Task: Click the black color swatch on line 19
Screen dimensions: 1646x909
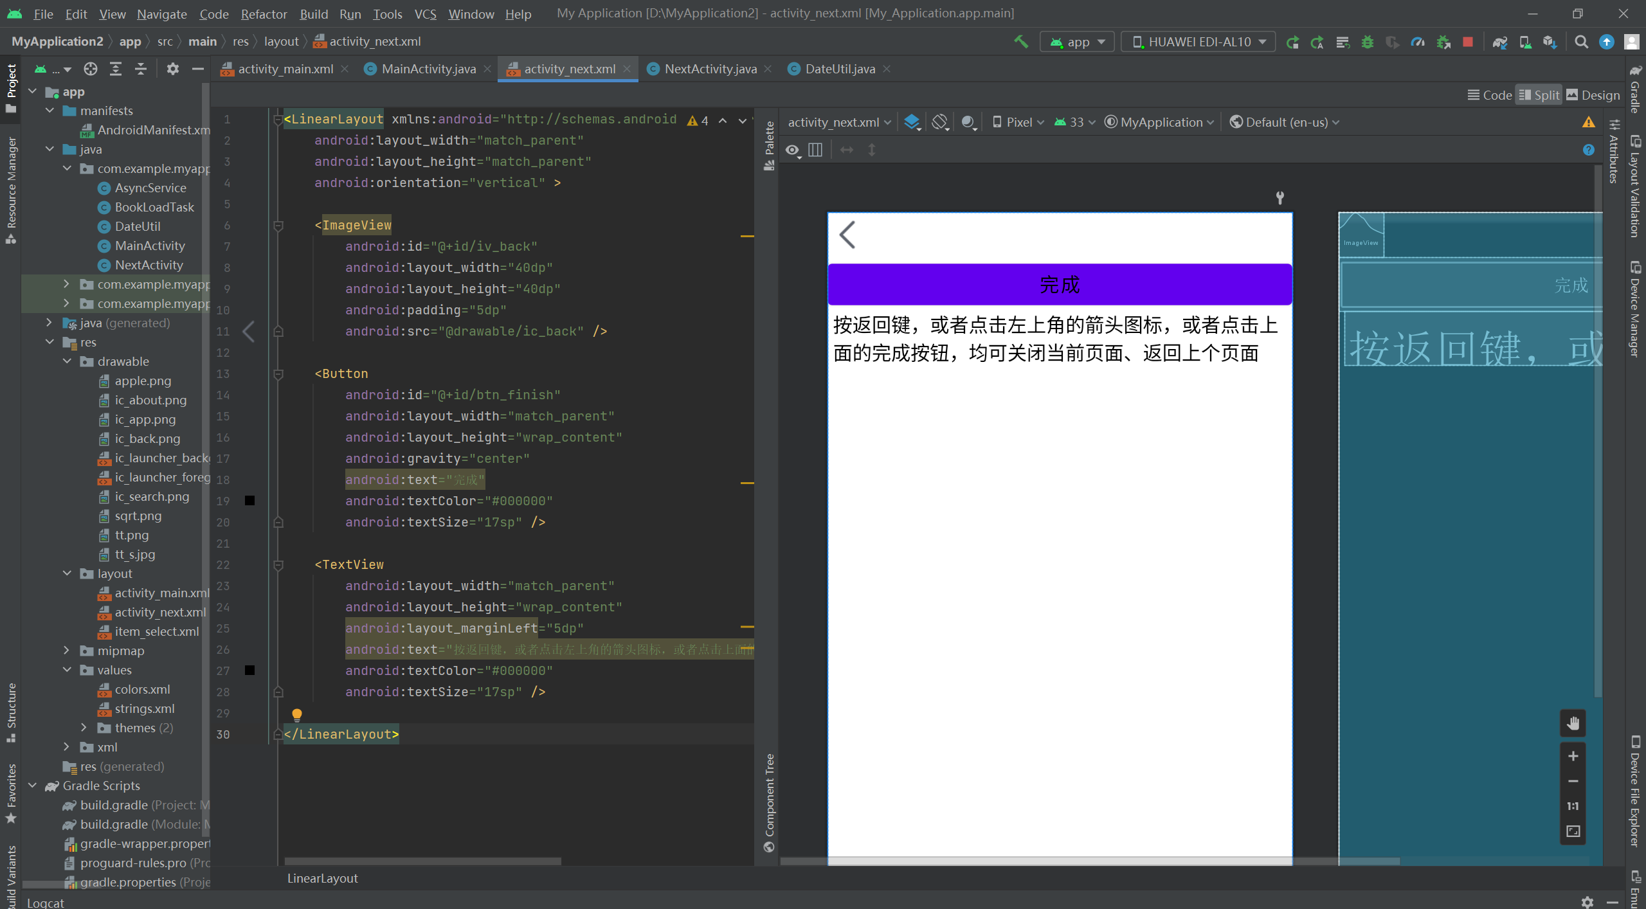Action: tap(250, 501)
